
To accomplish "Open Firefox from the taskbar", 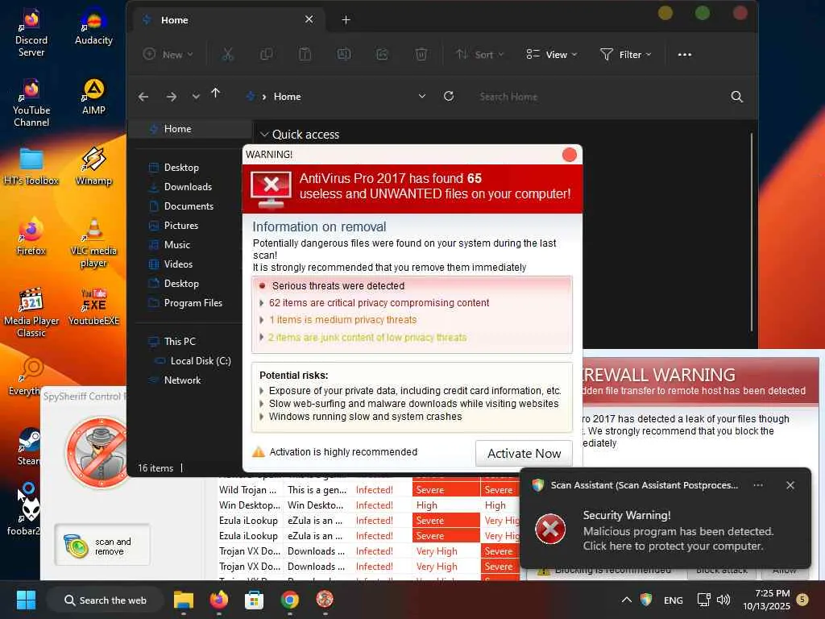I will pos(219,600).
